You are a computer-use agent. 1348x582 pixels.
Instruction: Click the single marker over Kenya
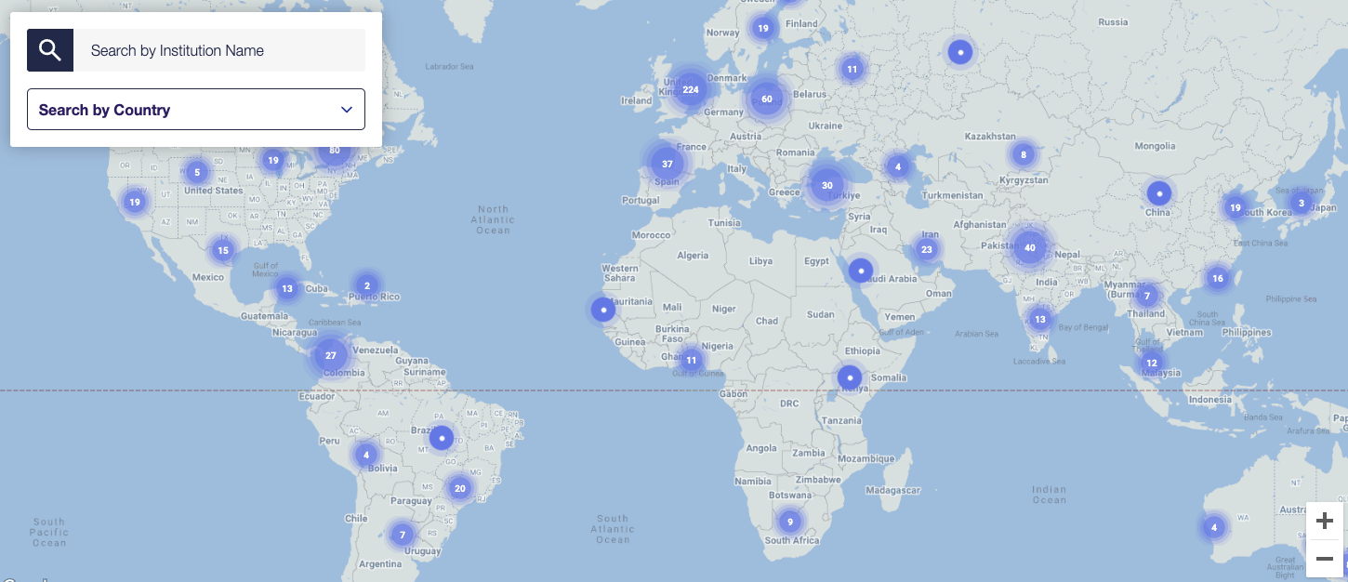(x=850, y=377)
